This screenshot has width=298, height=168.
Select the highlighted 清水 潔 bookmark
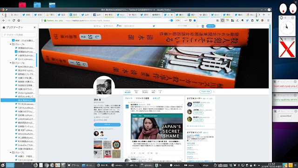coord(18,100)
